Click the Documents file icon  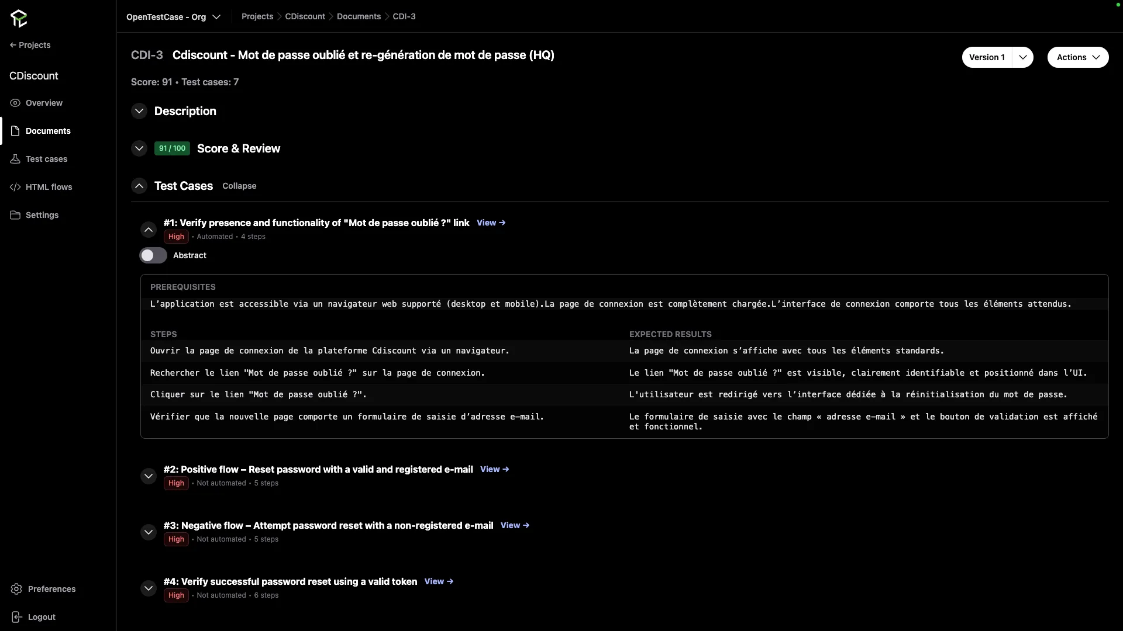[15, 131]
